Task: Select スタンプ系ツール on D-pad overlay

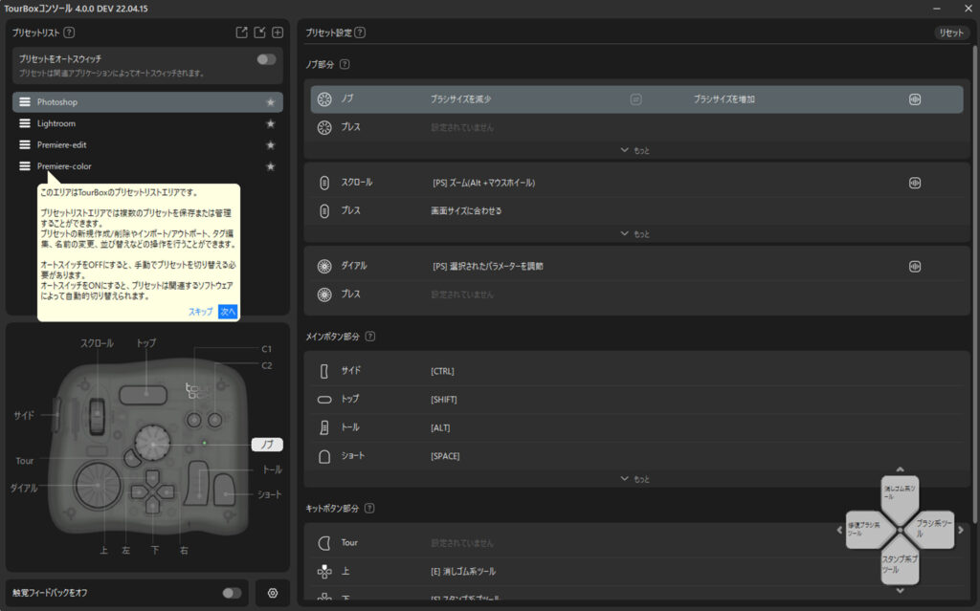Action: pos(900,563)
